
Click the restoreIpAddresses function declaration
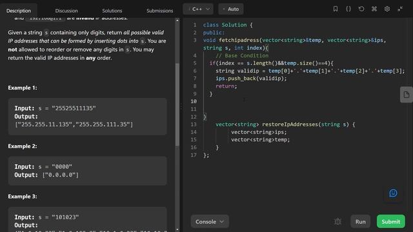coord(285,124)
